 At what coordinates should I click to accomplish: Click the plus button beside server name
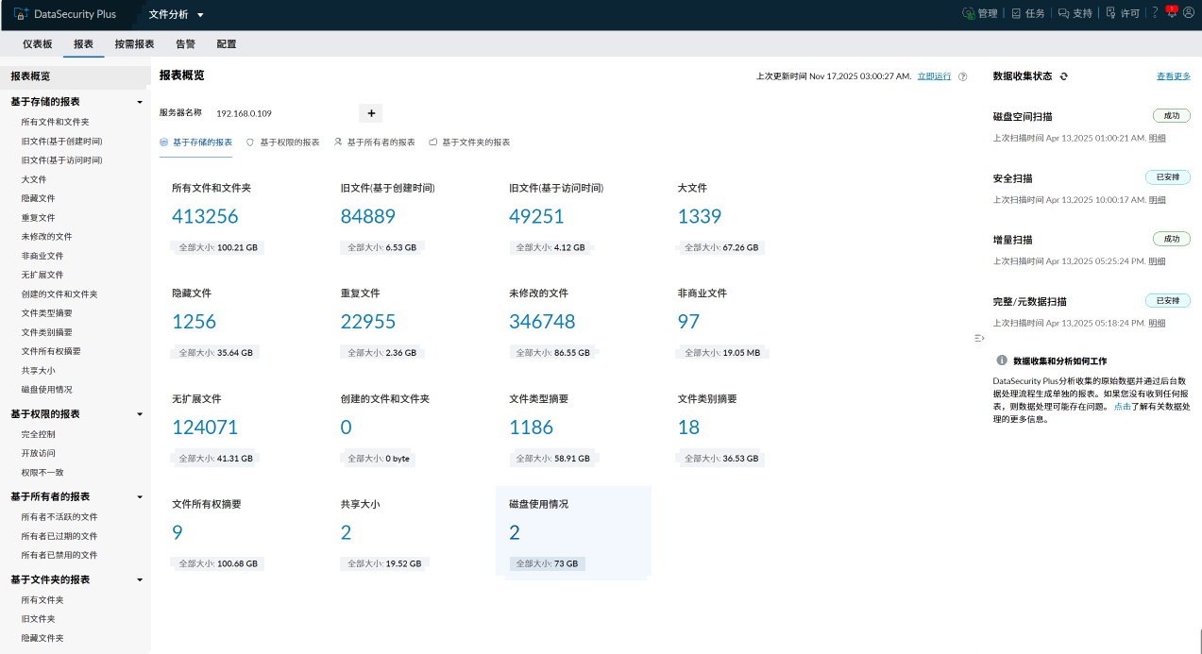(x=371, y=113)
